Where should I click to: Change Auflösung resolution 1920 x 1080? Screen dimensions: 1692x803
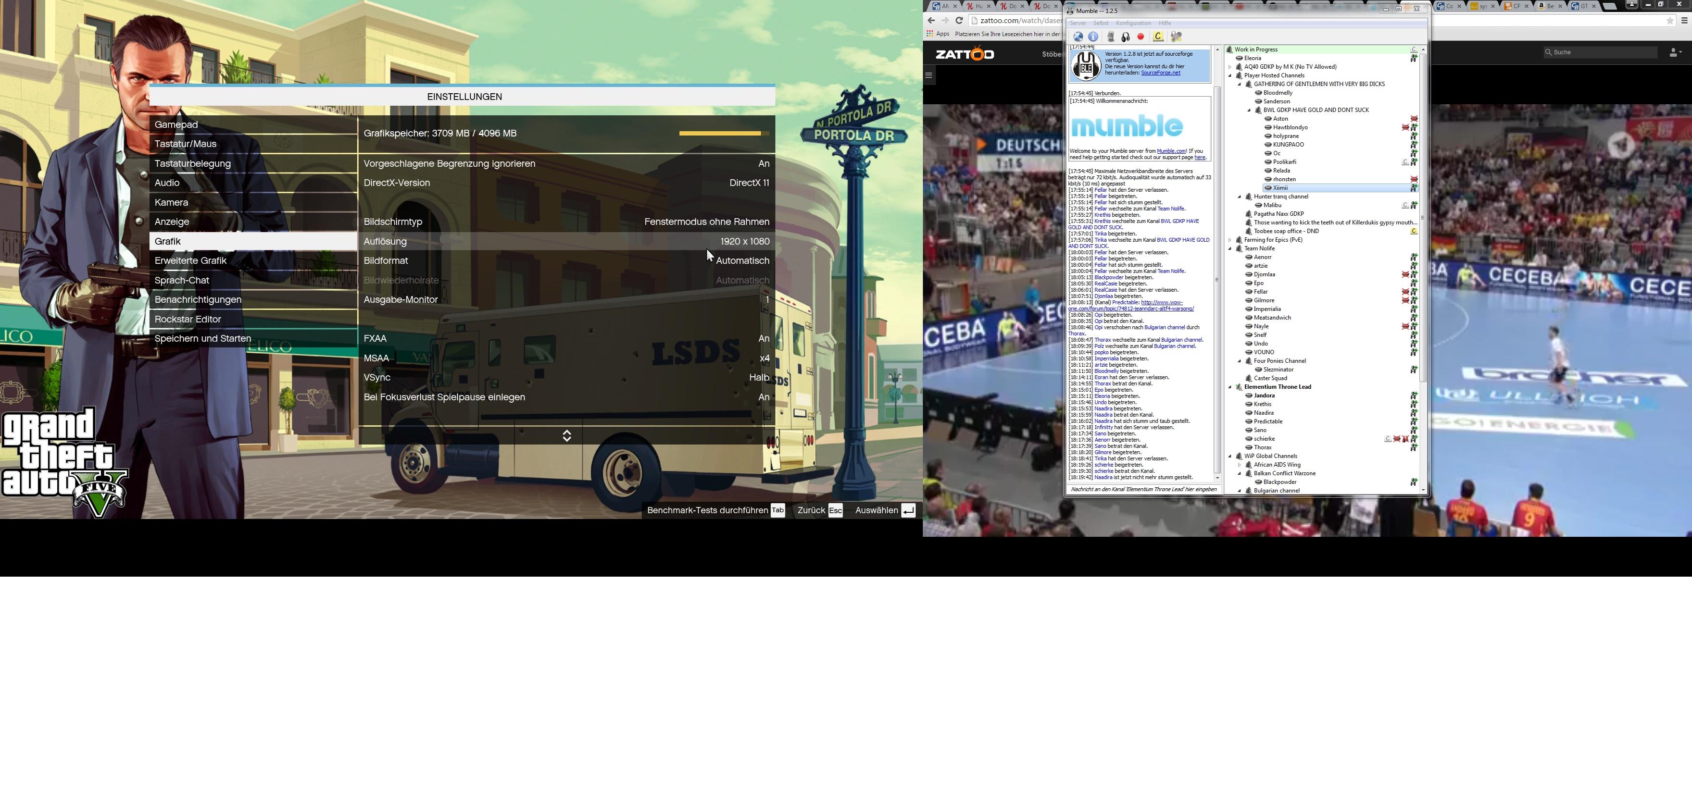(x=567, y=242)
